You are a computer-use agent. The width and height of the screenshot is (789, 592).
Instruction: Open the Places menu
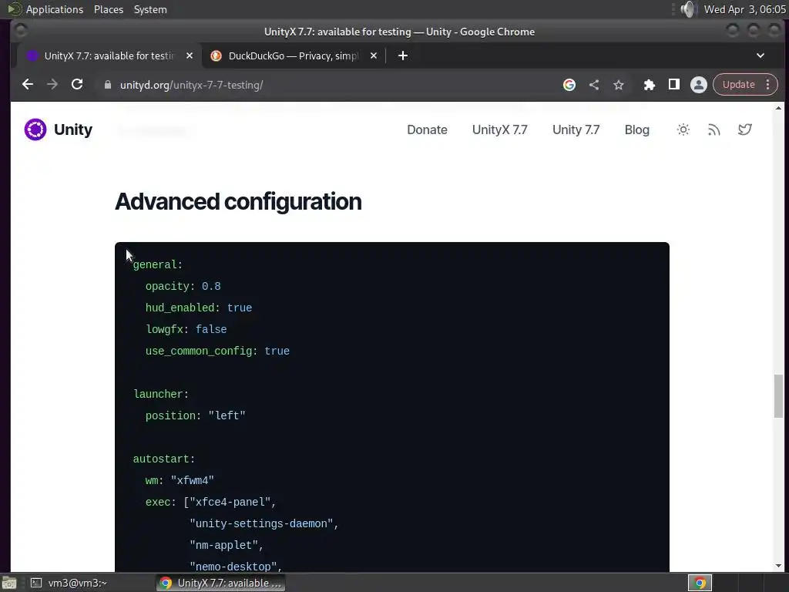[x=109, y=9]
